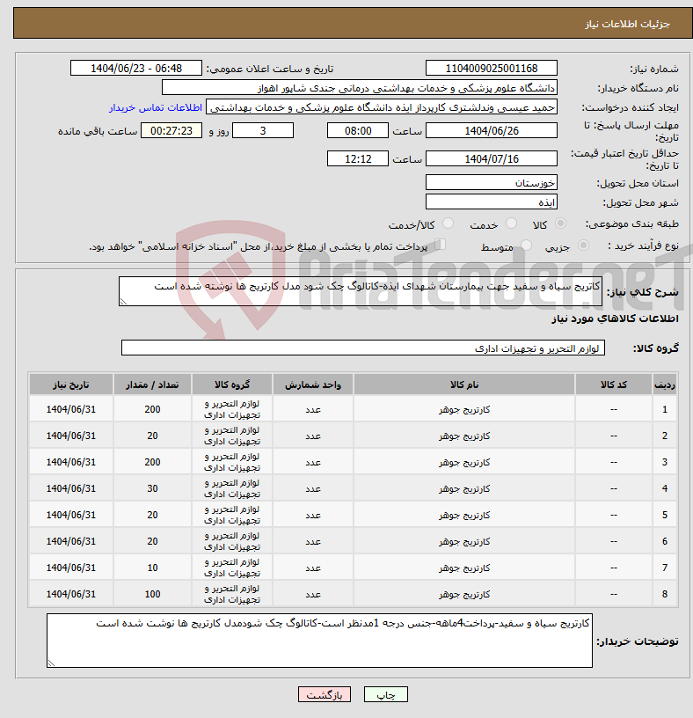The height and width of the screenshot is (718, 693).
Task: Click the goods group field
Action: [363, 348]
